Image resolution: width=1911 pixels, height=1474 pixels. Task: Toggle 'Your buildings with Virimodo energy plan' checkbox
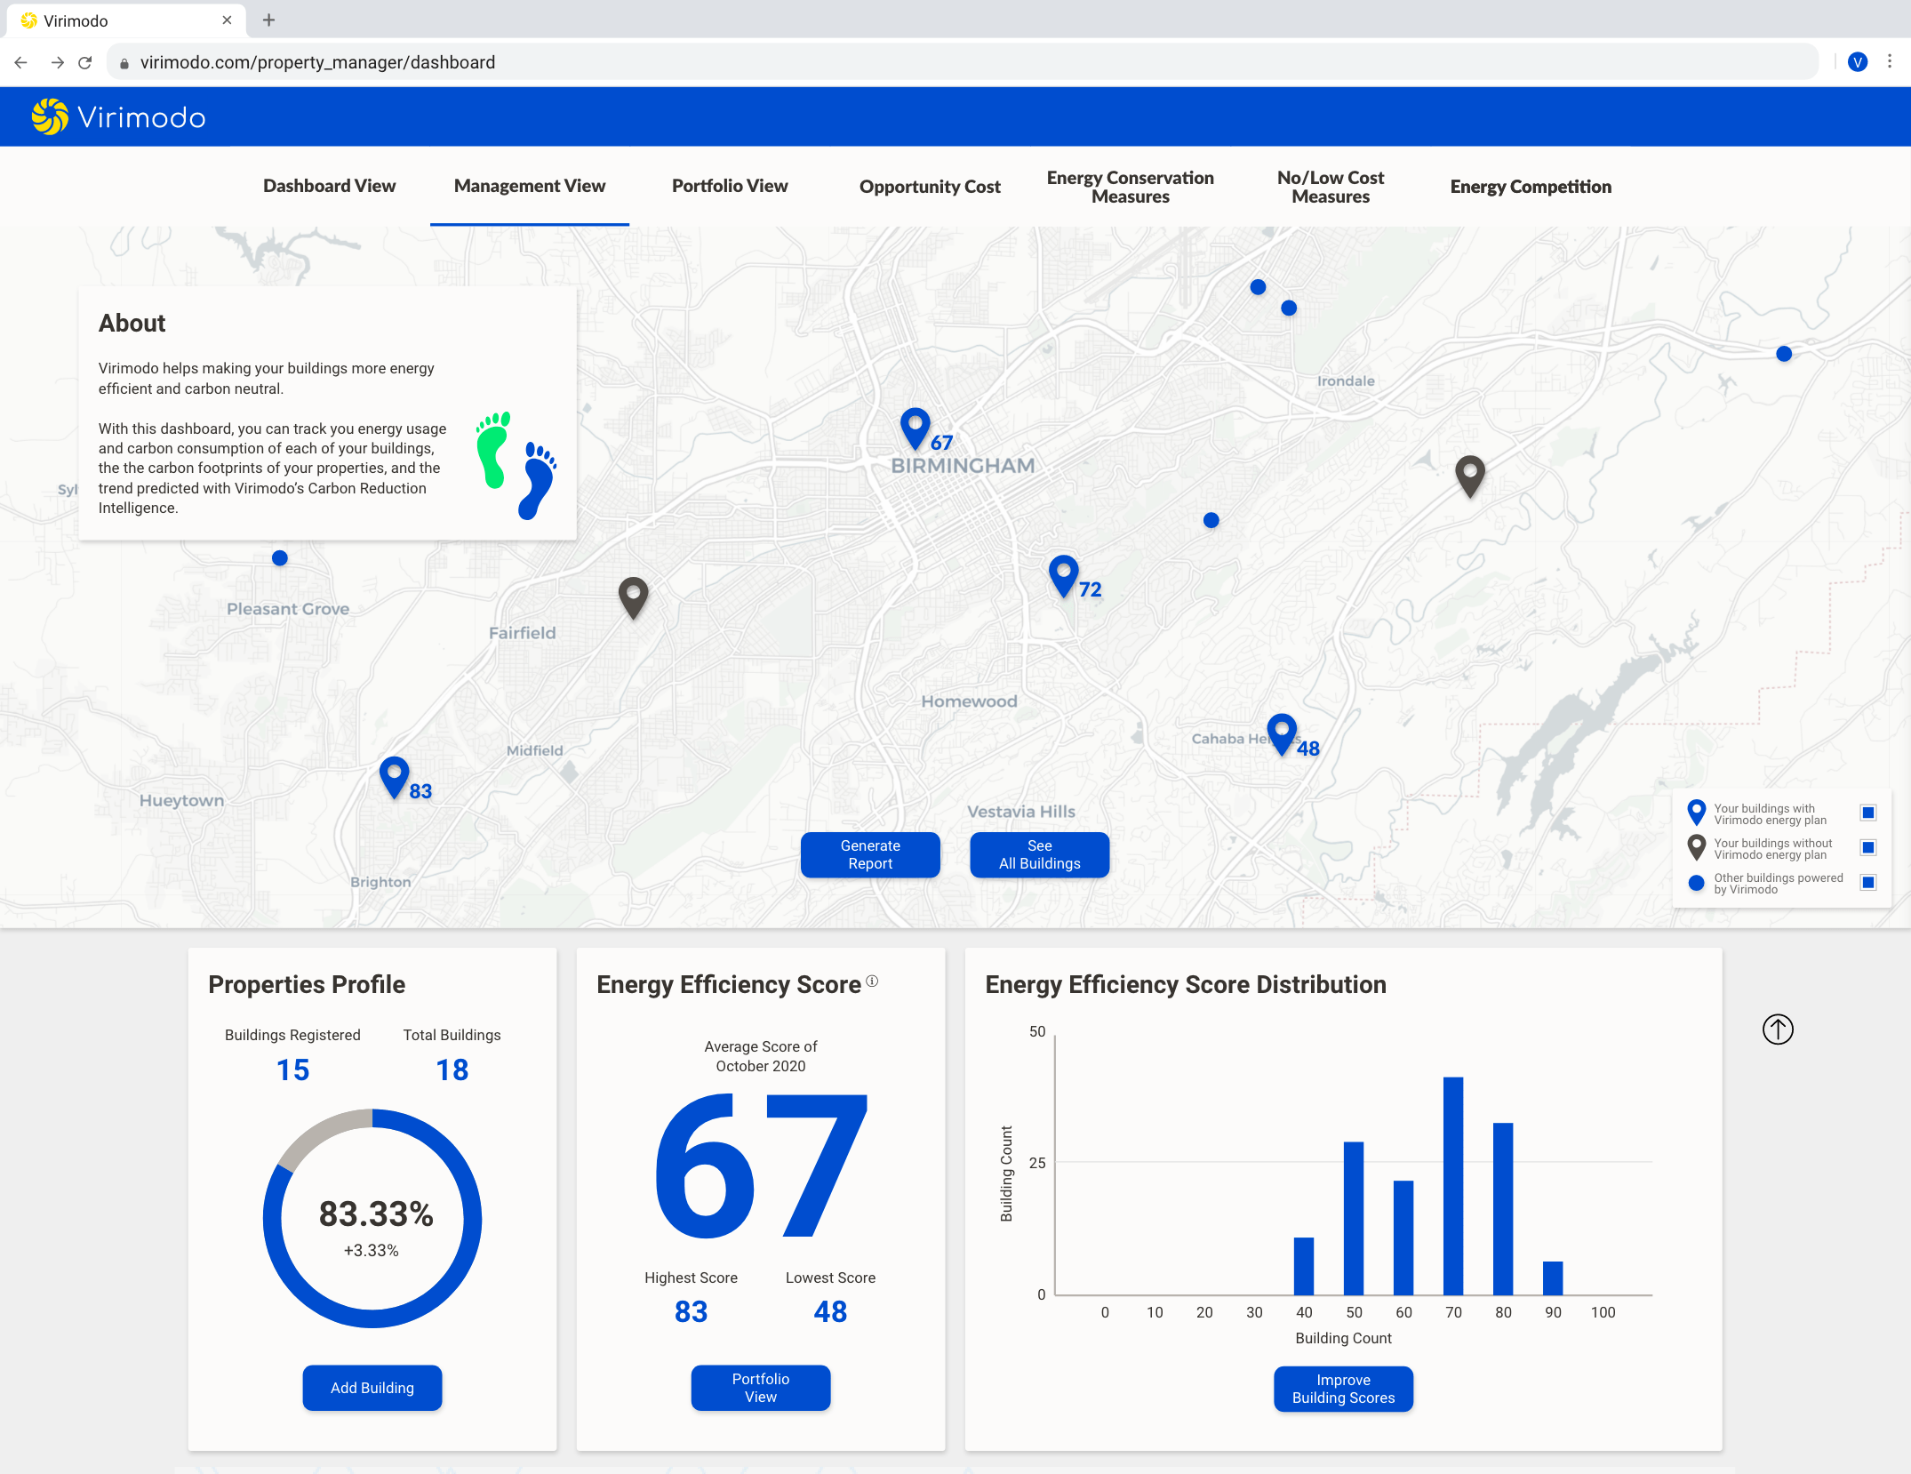[1868, 813]
